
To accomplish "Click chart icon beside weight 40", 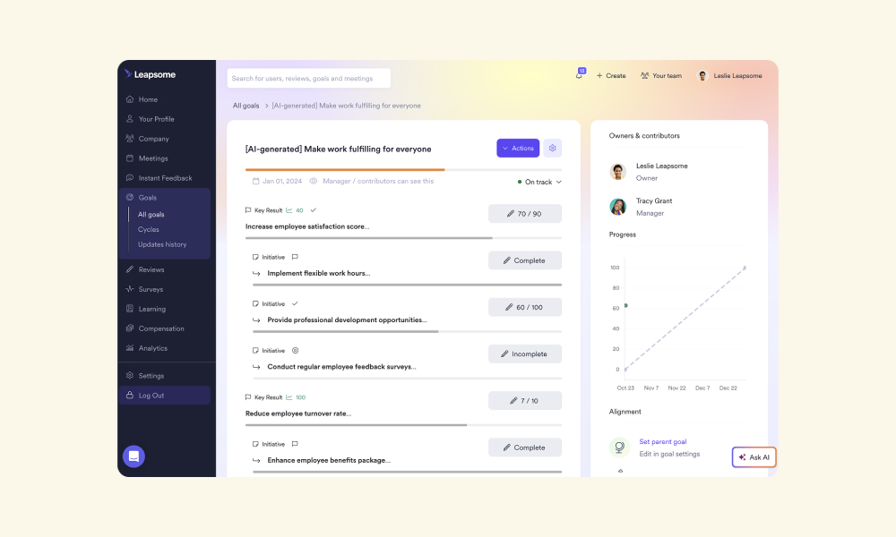I will pos(289,210).
